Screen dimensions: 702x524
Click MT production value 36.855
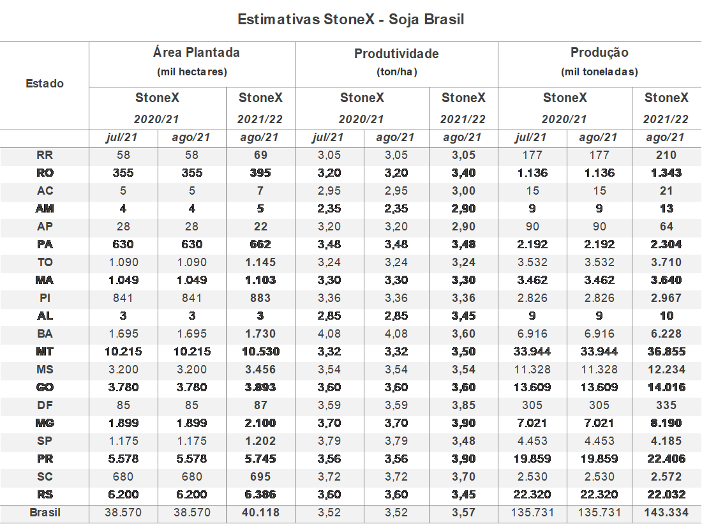(666, 352)
